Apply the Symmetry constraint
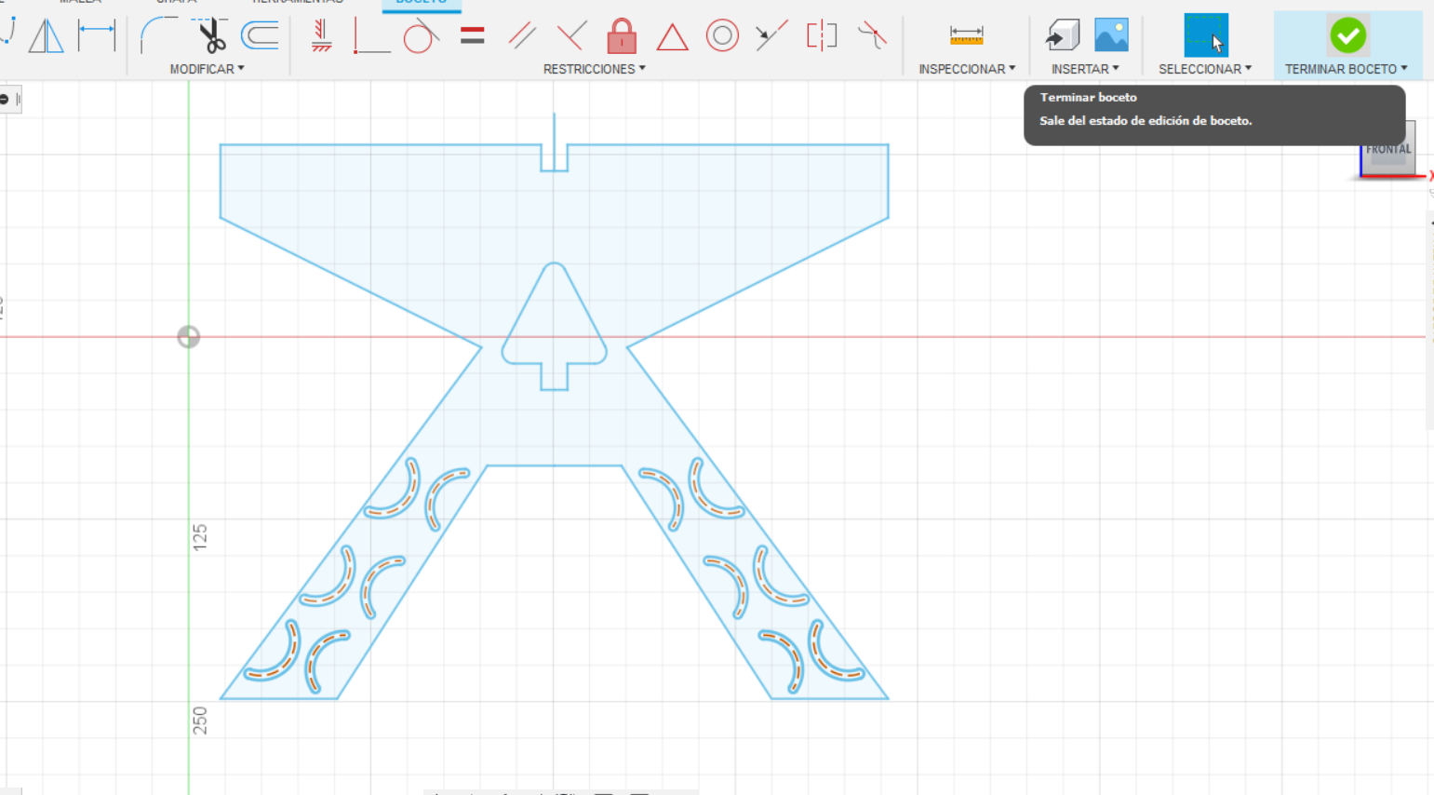This screenshot has width=1434, height=795. [x=822, y=35]
